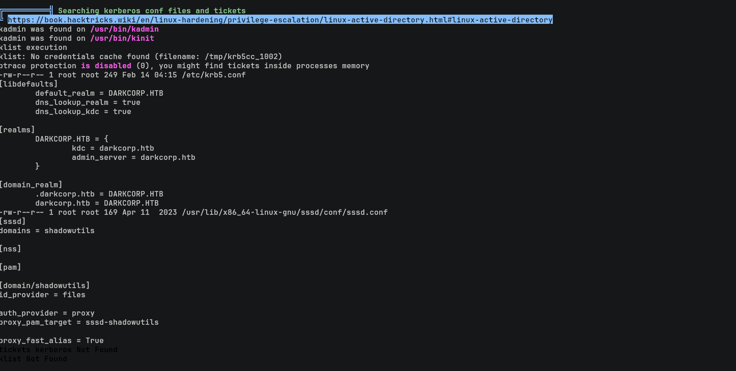Image resolution: width=736 pixels, height=371 pixels.
Task: Open the highlighted book.hacktricks.wiki link
Action: pos(280,20)
